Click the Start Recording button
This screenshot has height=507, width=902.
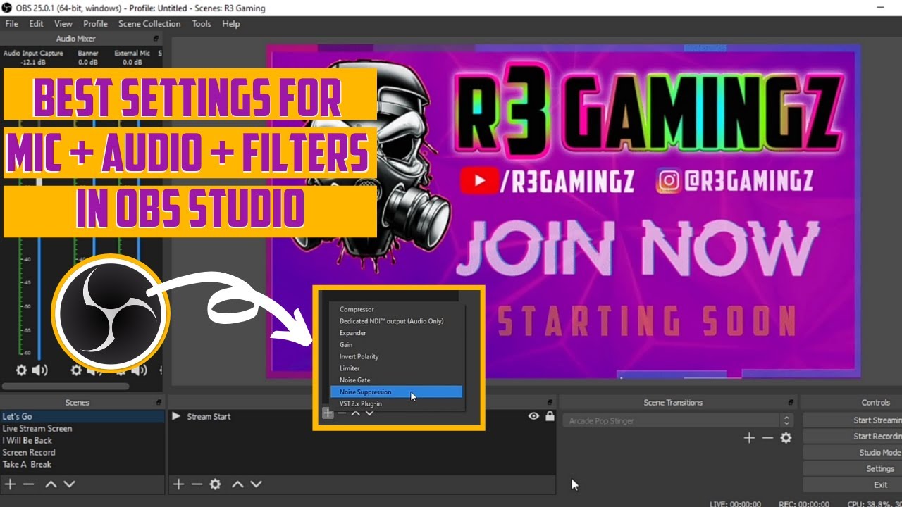click(x=853, y=436)
